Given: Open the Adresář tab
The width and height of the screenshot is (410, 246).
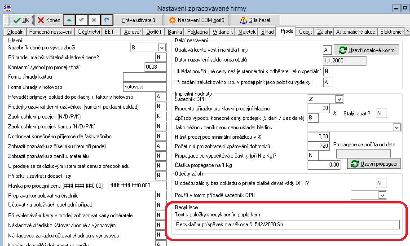Looking at the screenshot, I should click(x=132, y=31).
